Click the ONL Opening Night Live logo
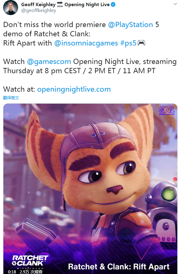This screenshot has width=181, height=274. coord(167,111)
